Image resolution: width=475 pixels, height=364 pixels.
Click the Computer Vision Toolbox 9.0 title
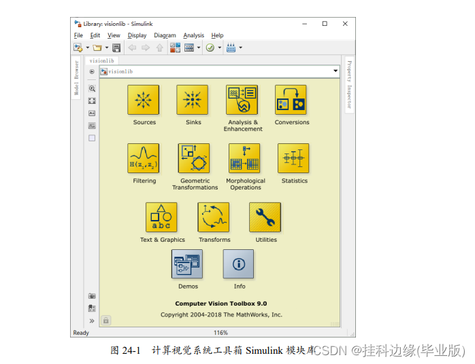(x=221, y=304)
